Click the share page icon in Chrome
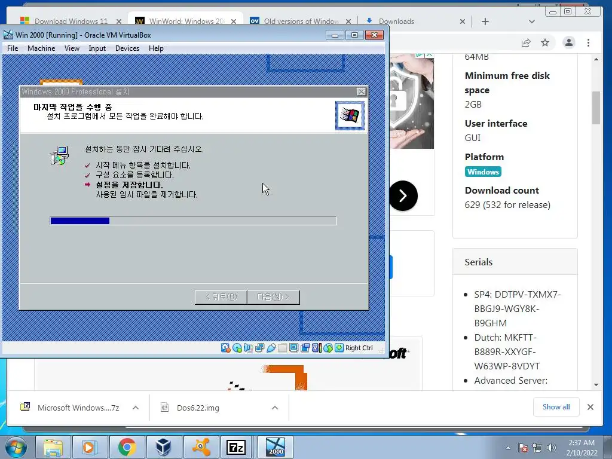Screen dimensions: 612x459 tap(526, 42)
